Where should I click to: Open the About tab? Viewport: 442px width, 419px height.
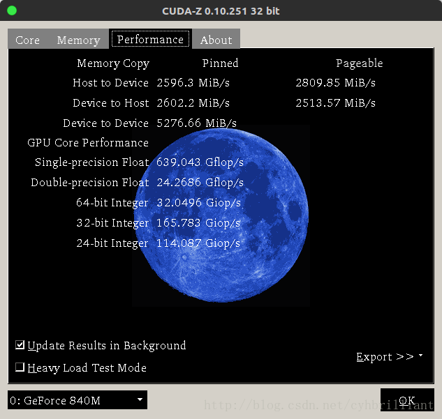pyautogui.click(x=216, y=40)
